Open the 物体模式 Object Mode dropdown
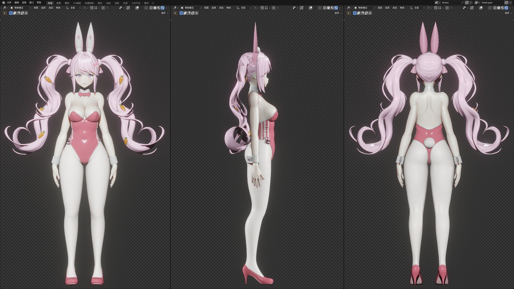 pyautogui.click(x=21, y=8)
